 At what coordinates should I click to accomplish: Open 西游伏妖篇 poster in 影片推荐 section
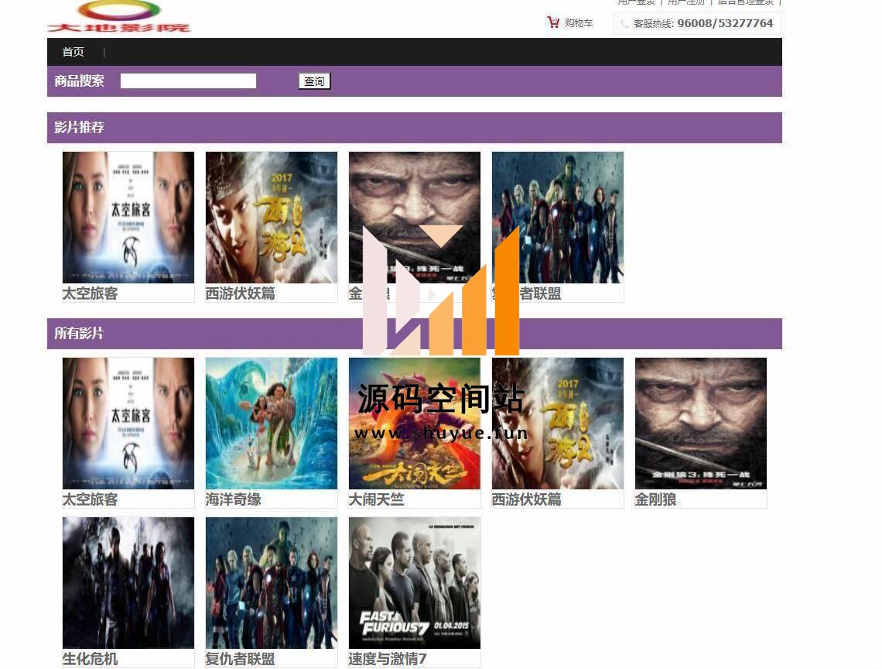pos(272,218)
